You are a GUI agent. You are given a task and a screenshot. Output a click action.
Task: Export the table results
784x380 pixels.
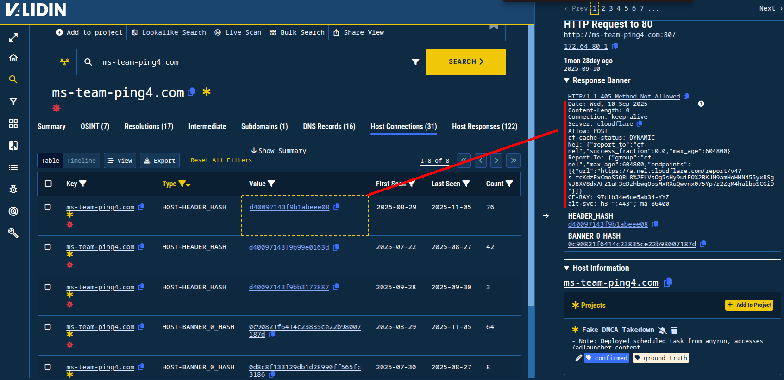tap(160, 160)
